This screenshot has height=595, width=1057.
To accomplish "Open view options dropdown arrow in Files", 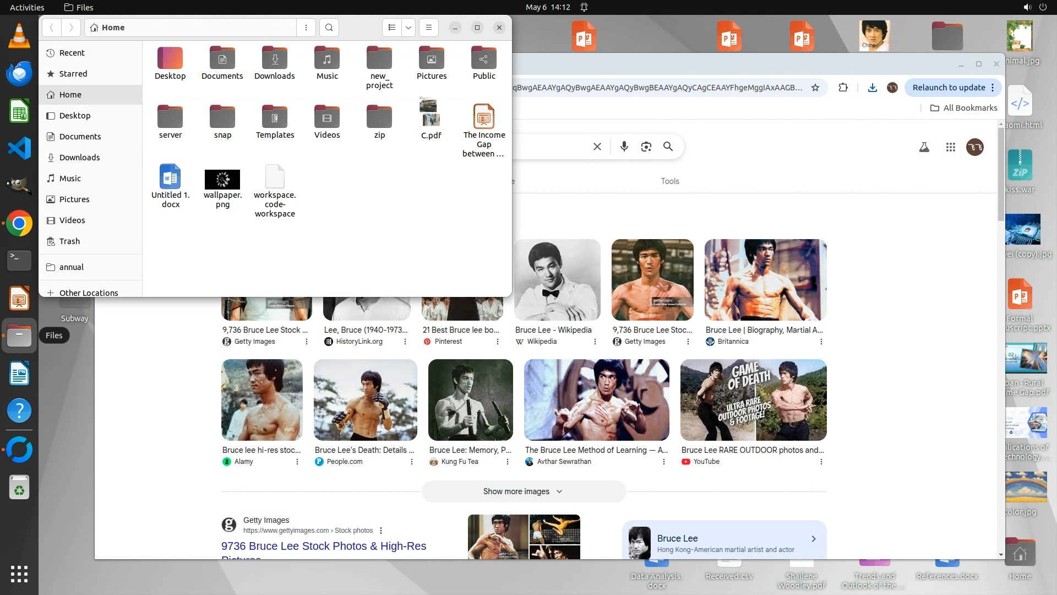I will [x=408, y=28].
